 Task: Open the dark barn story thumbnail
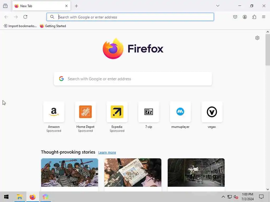pyautogui.click(x=196, y=173)
